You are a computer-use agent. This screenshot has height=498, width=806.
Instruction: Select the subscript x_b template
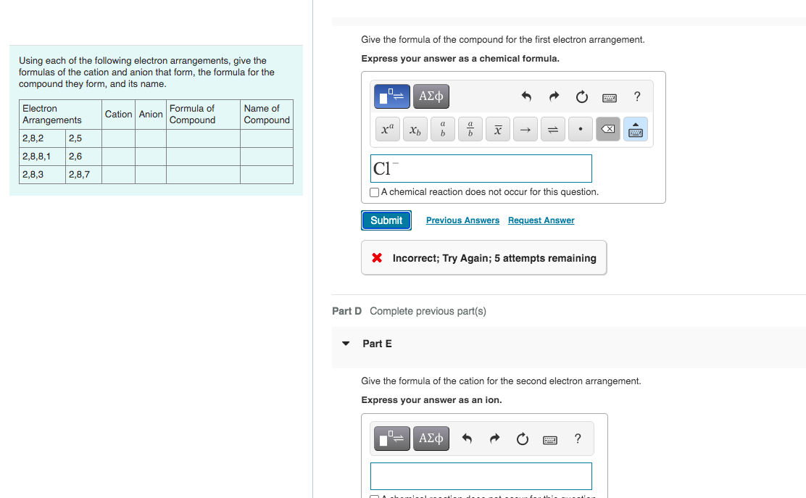(415, 128)
